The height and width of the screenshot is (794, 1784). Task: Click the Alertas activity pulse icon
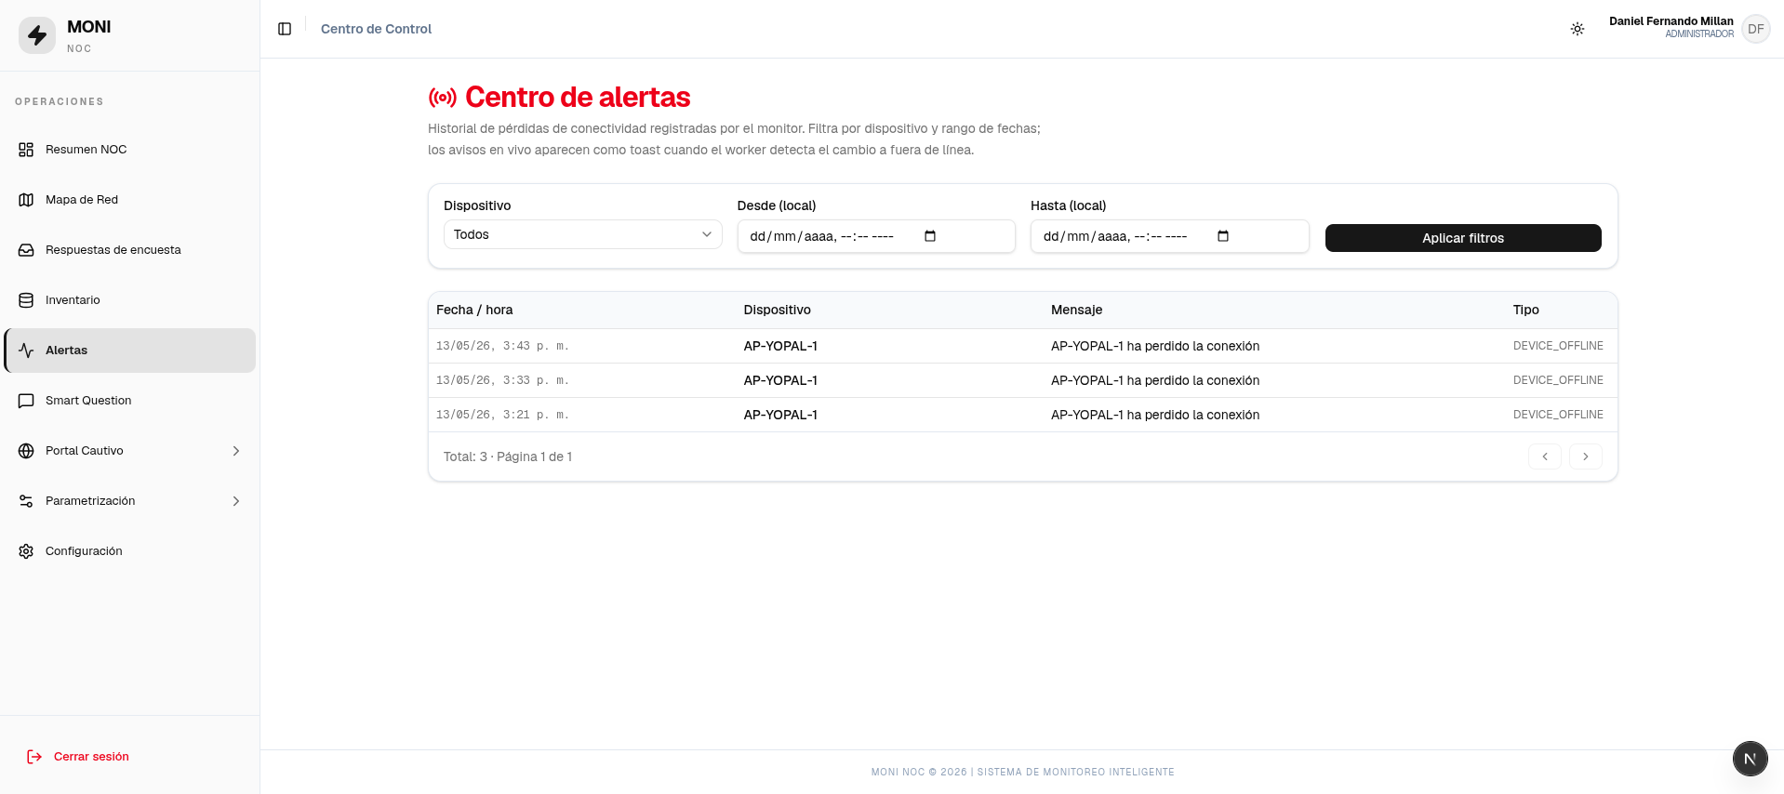(x=26, y=351)
